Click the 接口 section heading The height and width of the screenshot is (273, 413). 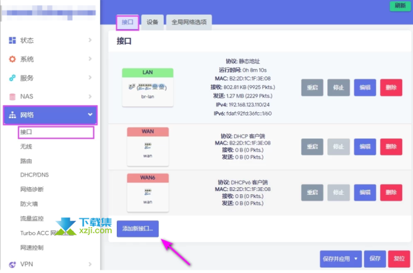(124, 41)
